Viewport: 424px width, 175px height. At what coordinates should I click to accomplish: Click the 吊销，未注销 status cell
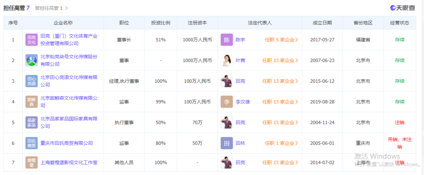[x=400, y=143]
